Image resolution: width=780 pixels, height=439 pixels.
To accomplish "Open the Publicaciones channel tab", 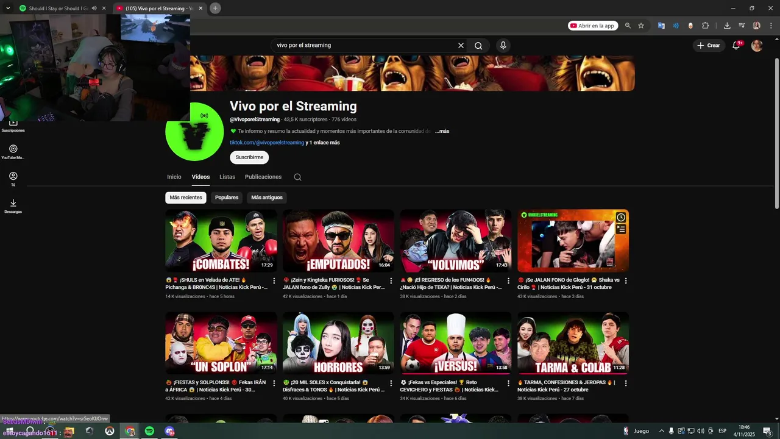I will point(263,177).
